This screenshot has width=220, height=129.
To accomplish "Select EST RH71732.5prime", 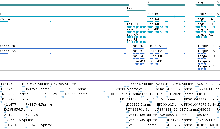I will click(x=179, y=120).
